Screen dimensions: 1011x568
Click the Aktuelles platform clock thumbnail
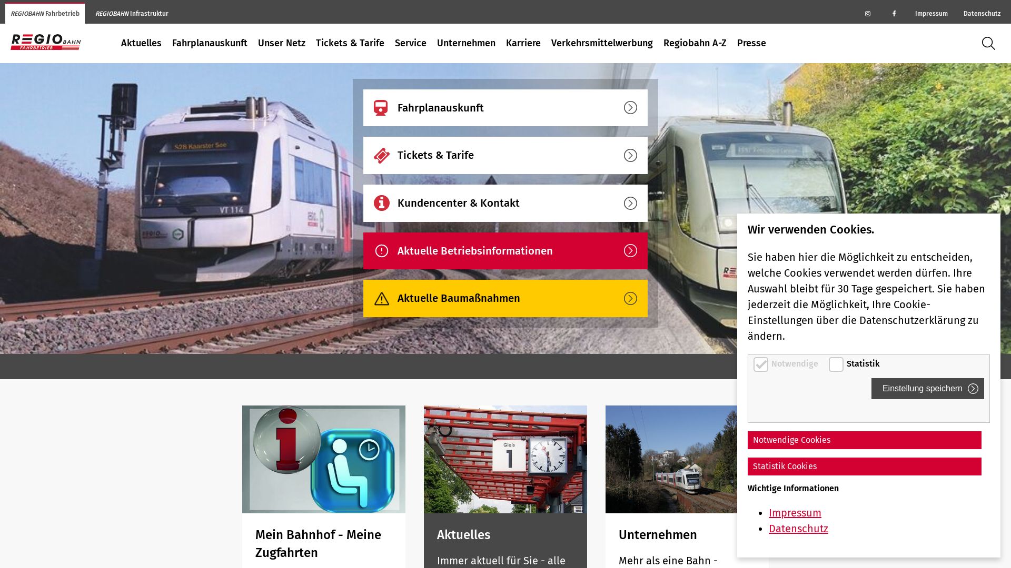pyautogui.click(x=506, y=459)
